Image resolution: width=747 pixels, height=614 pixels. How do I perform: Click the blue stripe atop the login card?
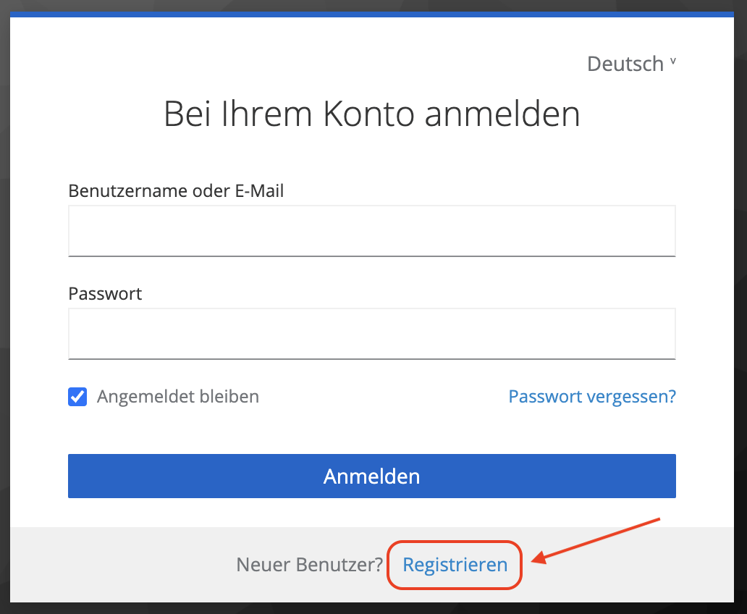point(371,14)
